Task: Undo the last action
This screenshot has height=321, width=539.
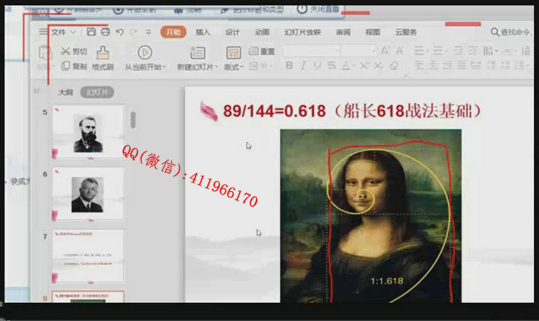Action: (x=119, y=32)
